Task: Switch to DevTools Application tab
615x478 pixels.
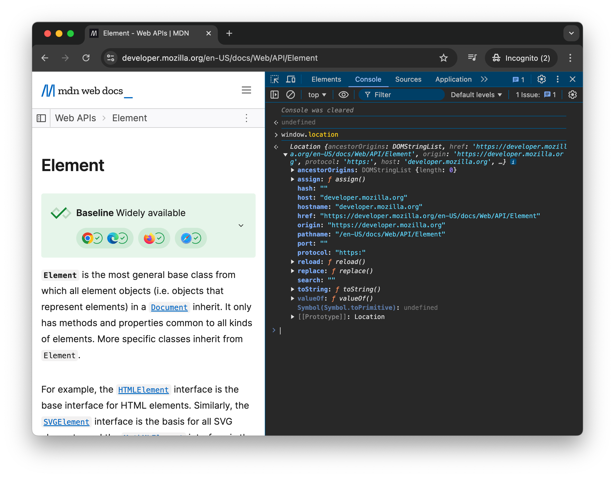Action: click(x=453, y=79)
